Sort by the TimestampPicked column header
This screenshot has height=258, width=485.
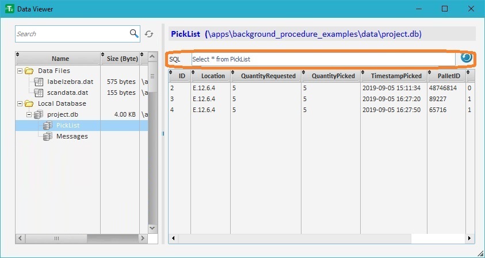point(396,76)
